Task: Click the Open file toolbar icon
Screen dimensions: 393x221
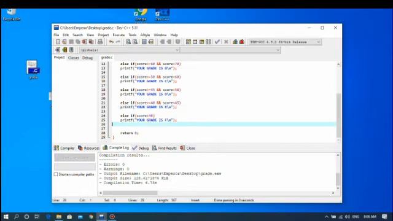Action: [64, 42]
